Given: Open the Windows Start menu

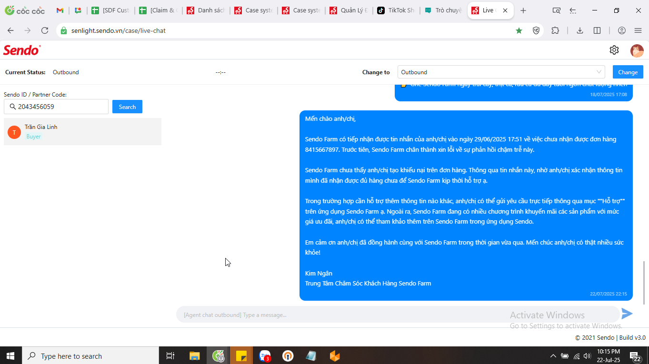Looking at the screenshot, I should point(10,356).
